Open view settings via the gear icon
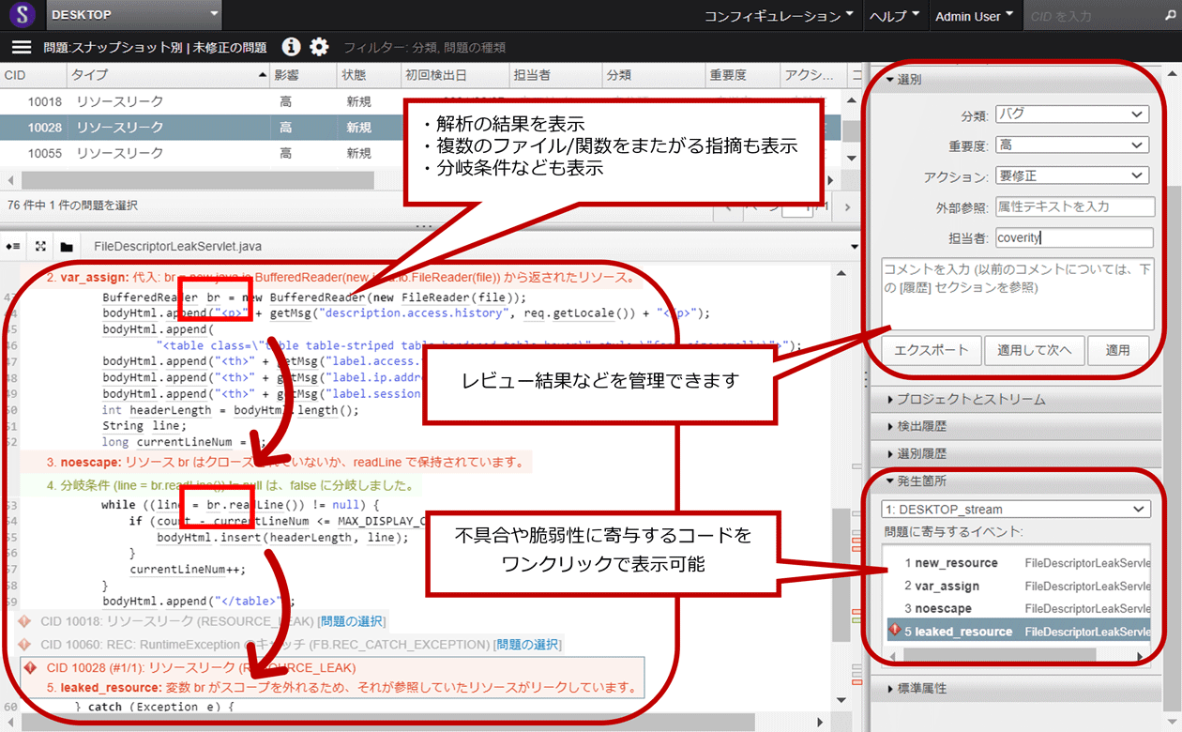The width and height of the screenshot is (1182, 732). [320, 47]
